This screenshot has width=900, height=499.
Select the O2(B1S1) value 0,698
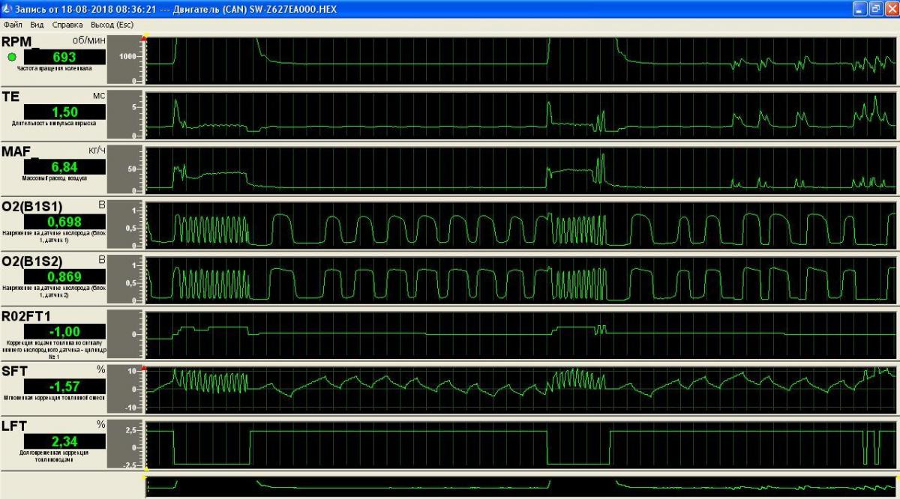click(65, 222)
